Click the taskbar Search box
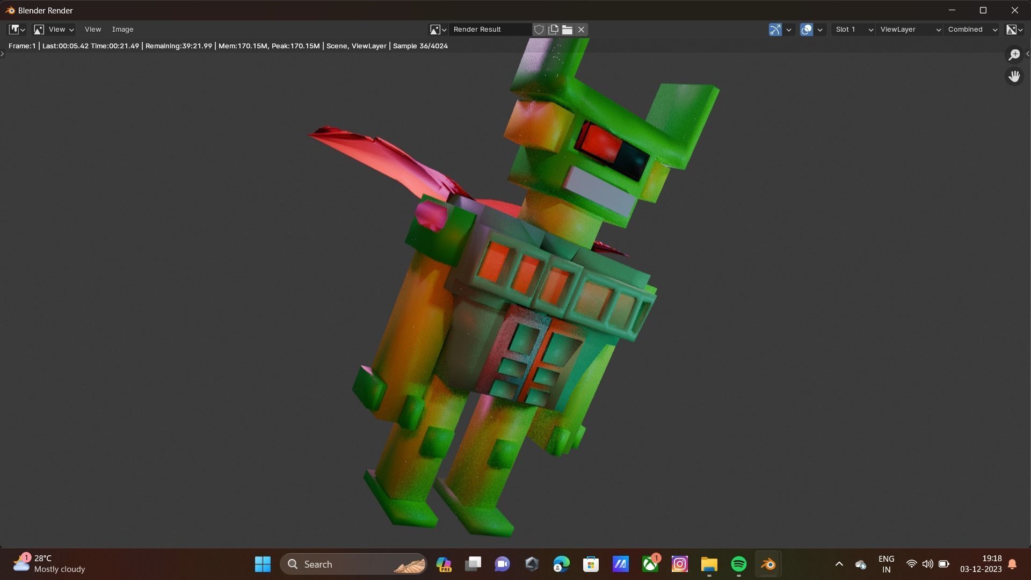Image resolution: width=1031 pixels, height=580 pixels. click(x=353, y=564)
